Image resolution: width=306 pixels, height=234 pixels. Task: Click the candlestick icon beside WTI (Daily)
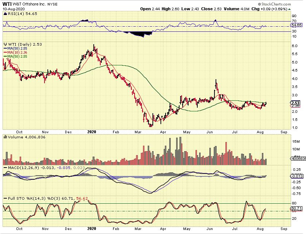tap(5, 44)
